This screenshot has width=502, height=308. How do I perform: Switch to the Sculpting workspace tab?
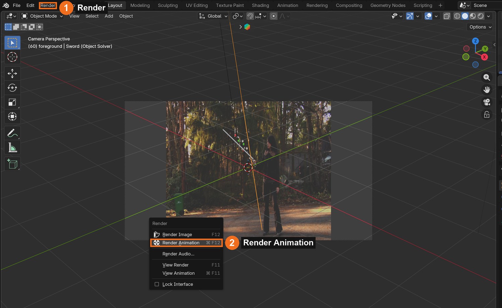[x=168, y=5]
